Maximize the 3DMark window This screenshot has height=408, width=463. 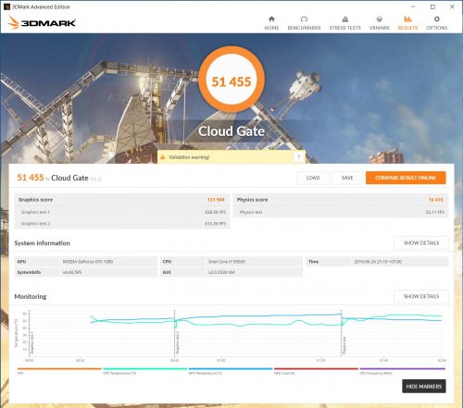[x=432, y=6]
